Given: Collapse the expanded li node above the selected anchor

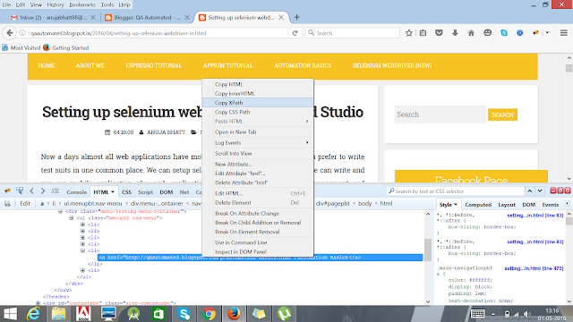Looking at the screenshot, I should click(x=82, y=250).
